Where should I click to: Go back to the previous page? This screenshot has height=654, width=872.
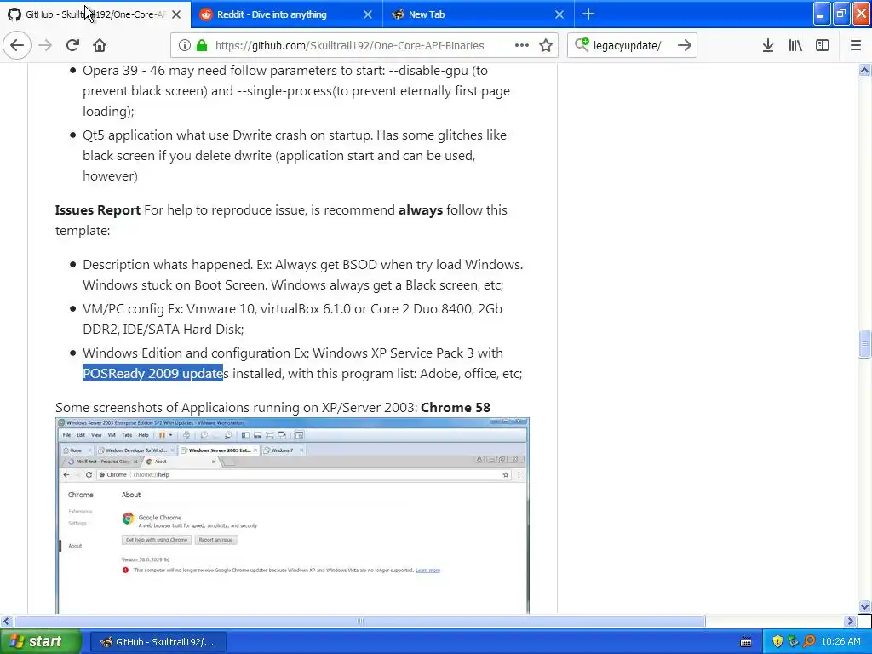coord(17,45)
